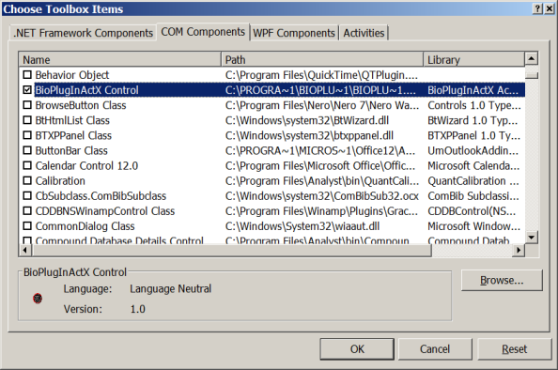Screen dimensions: 558x370
Task: Switch to .NET Framework Components tab
Action: (x=84, y=33)
